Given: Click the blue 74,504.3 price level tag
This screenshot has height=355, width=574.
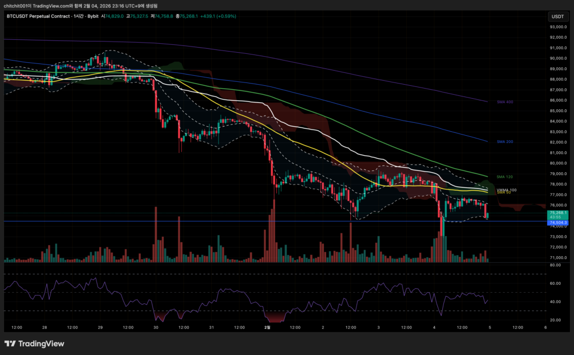Looking at the screenshot, I should 559,223.
